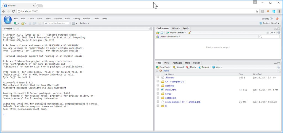Click the Delete button in Files pane

[191, 67]
